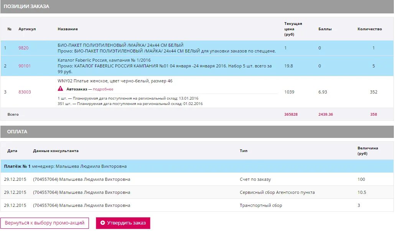Click total quantity 358
This screenshot has height=231, width=395.
pyautogui.click(x=374, y=114)
